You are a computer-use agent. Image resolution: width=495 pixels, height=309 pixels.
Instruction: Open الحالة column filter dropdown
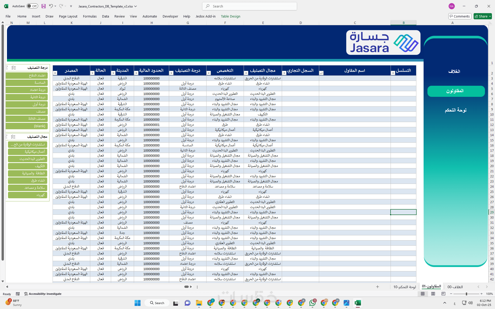pos(92,73)
